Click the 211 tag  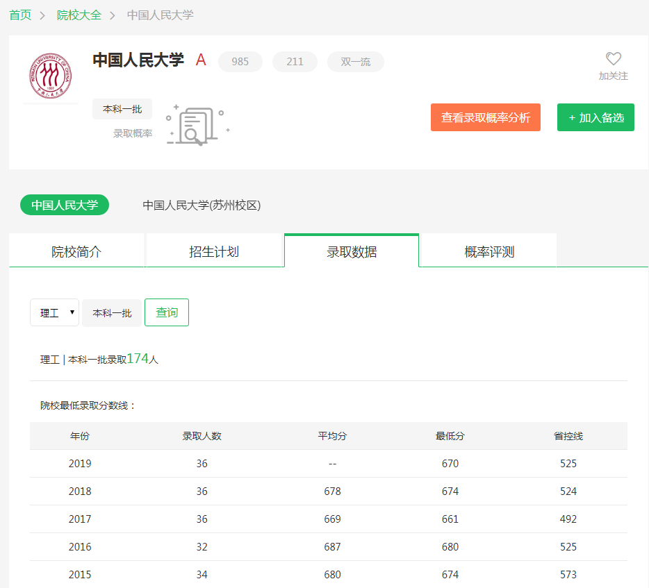pos(295,62)
